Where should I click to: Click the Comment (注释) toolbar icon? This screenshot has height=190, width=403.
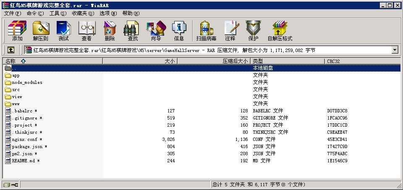(x=230, y=31)
